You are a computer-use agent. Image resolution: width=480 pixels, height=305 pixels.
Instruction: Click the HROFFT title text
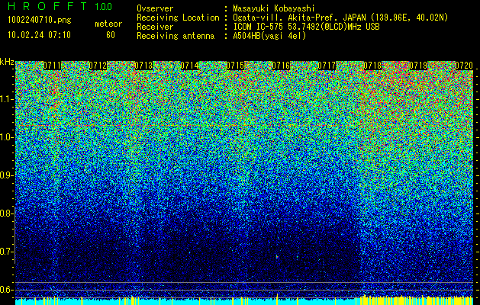(x=47, y=6)
